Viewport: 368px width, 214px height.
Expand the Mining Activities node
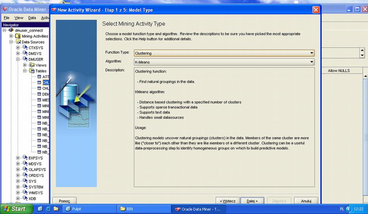point(11,36)
